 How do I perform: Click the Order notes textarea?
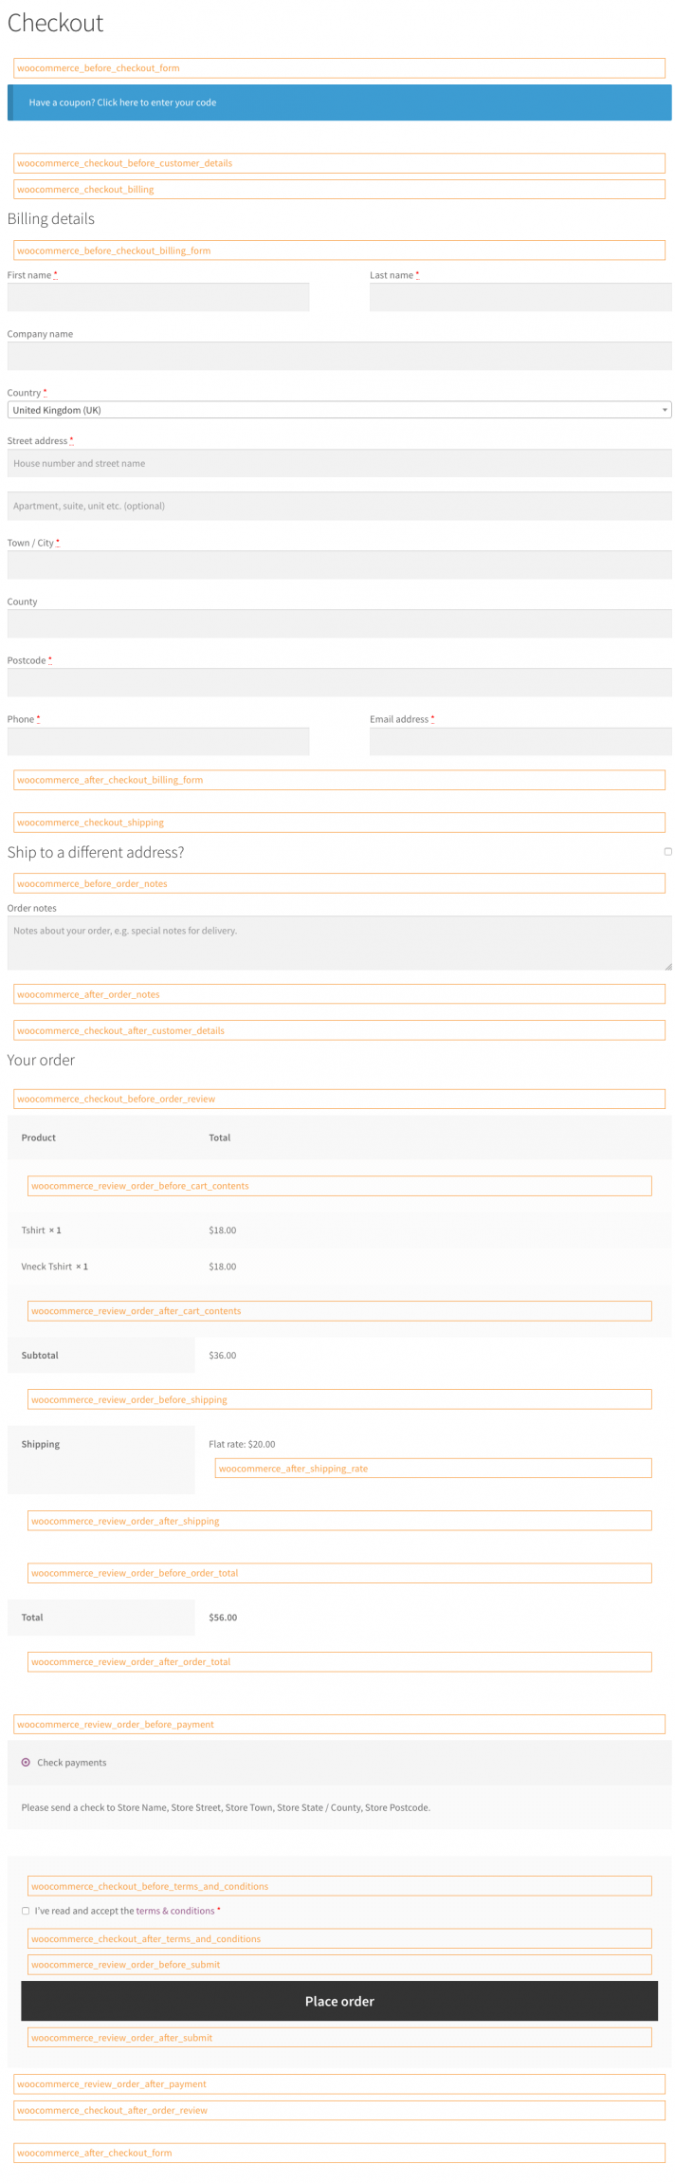(x=338, y=942)
